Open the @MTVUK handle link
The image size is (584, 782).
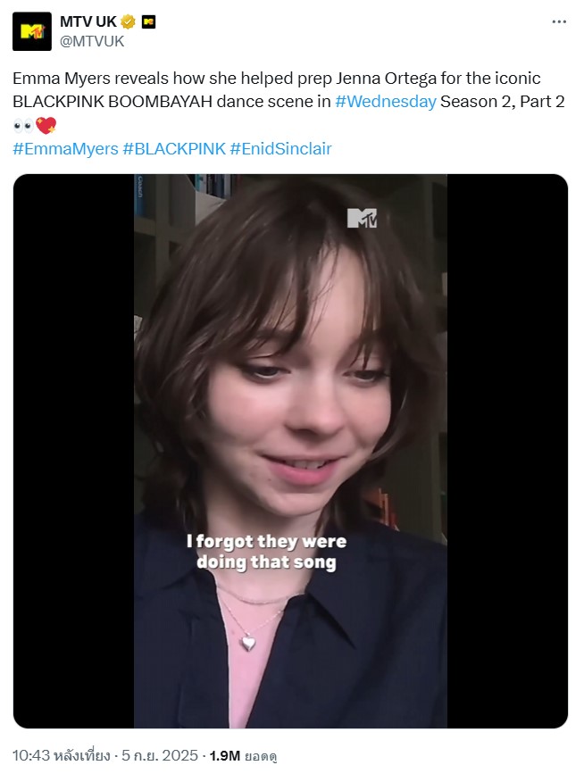pyautogui.click(x=92, y=41)
